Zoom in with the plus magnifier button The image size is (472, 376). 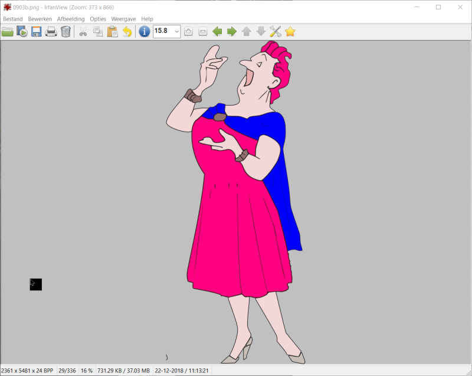coord(188,32)
